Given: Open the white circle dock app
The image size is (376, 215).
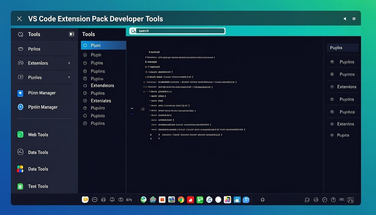Looking at the screenshot, I should pyautogui.click(x=218, y=200).
